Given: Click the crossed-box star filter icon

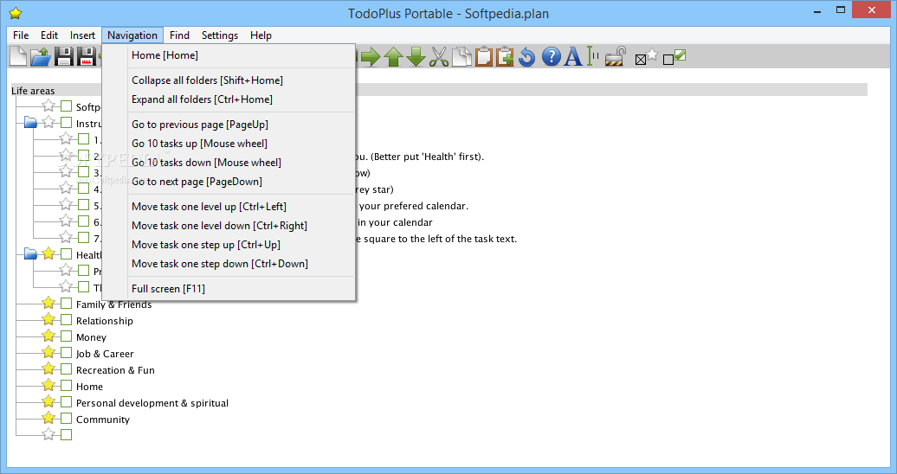Looking at the screenshot, I should pyautogui.click(x=647, y=56).
